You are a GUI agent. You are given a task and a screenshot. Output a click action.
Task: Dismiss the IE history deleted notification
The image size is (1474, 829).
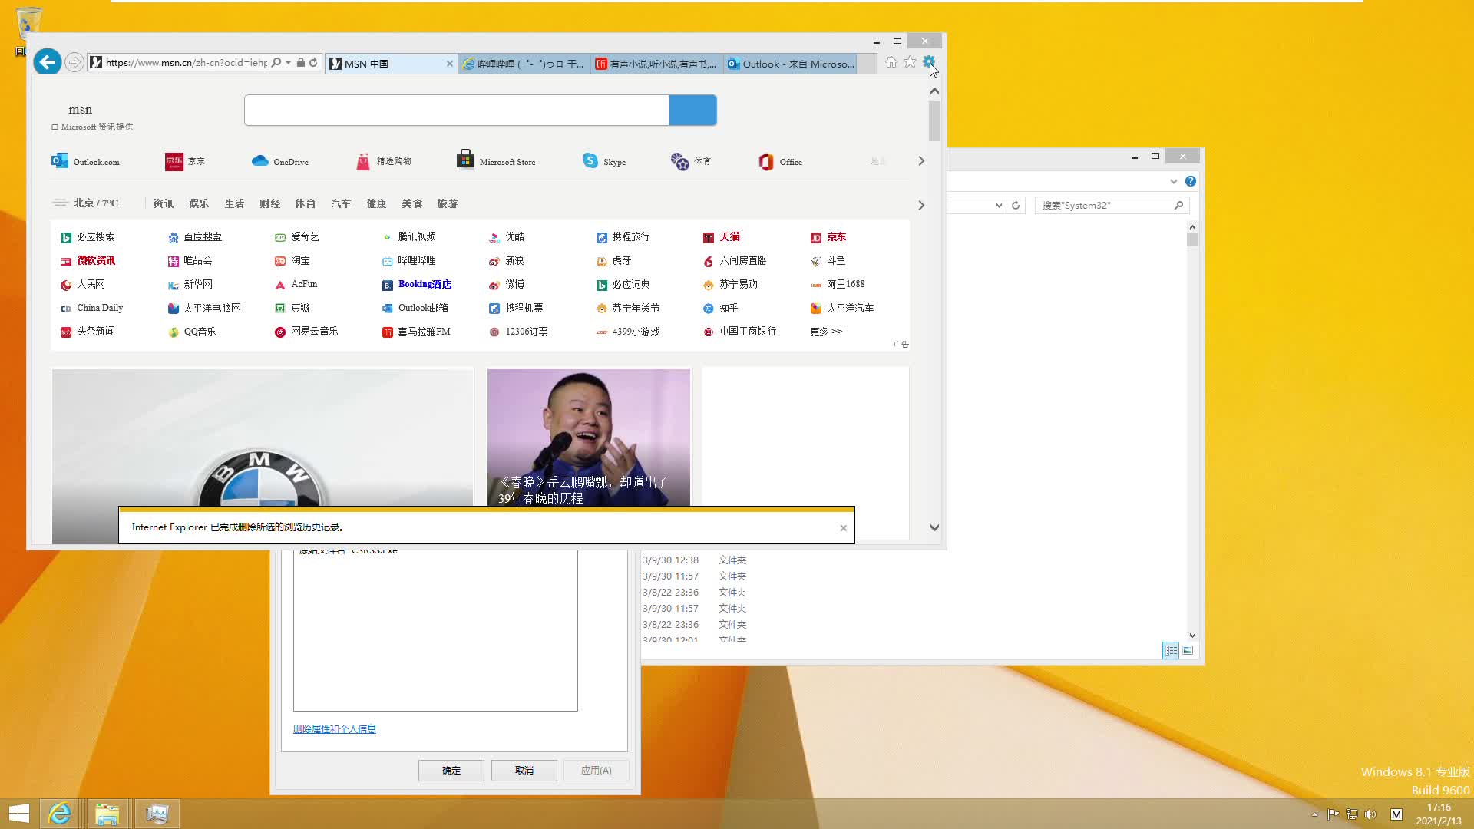coord(844,528)
